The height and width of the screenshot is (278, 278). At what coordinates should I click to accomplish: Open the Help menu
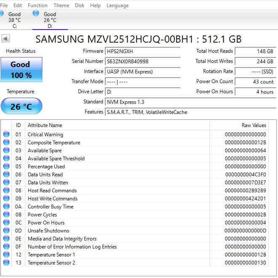(x=95, y=5)
